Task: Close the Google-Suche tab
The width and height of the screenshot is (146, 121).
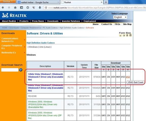Action: coord(58,2)
